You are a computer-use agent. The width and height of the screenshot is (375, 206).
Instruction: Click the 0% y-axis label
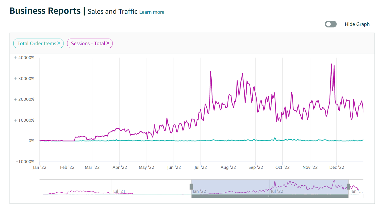pyautogui.click(x=31, y=141)
